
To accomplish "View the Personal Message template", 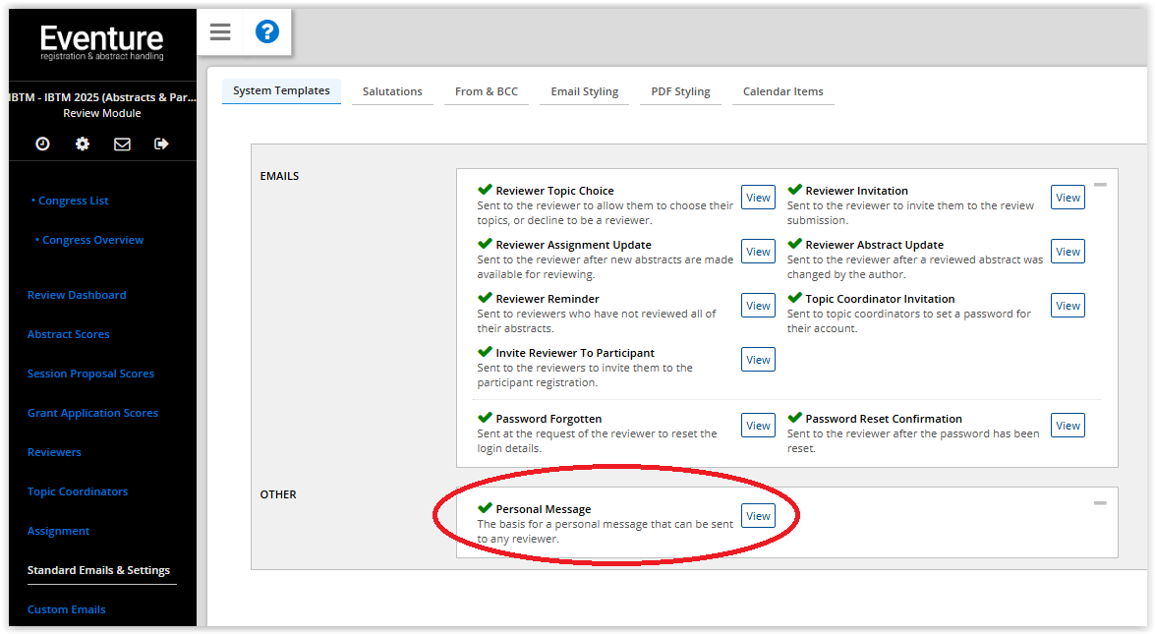I will [x=757, y=516].
